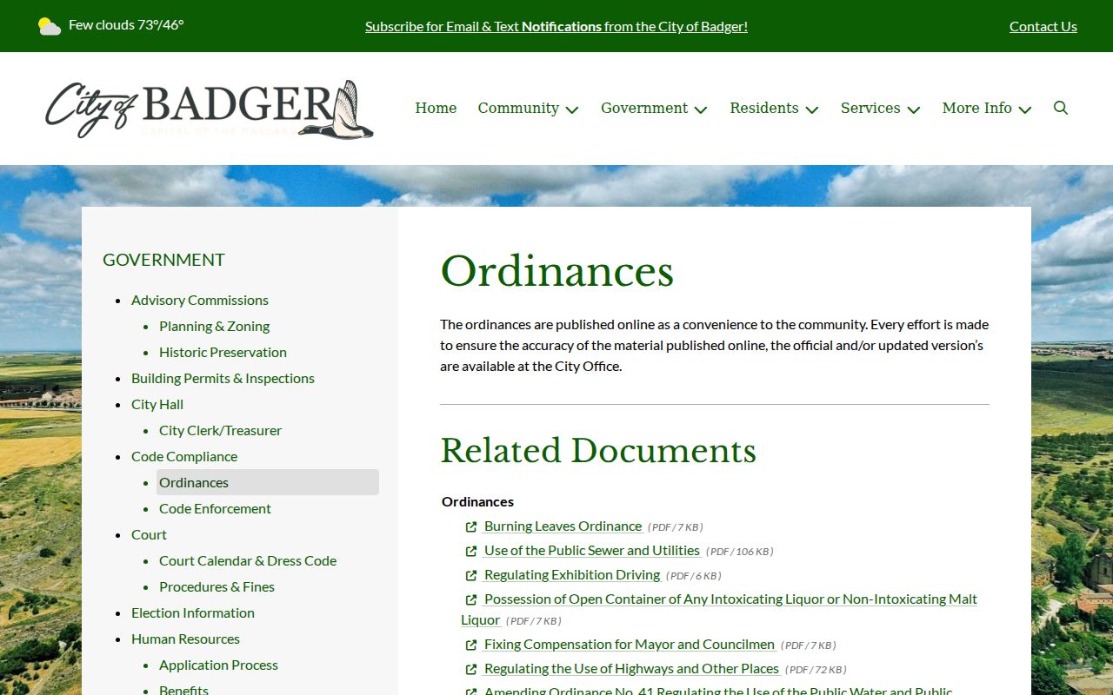
Task: Open the Contact Us link
Action: point(1043,26)
